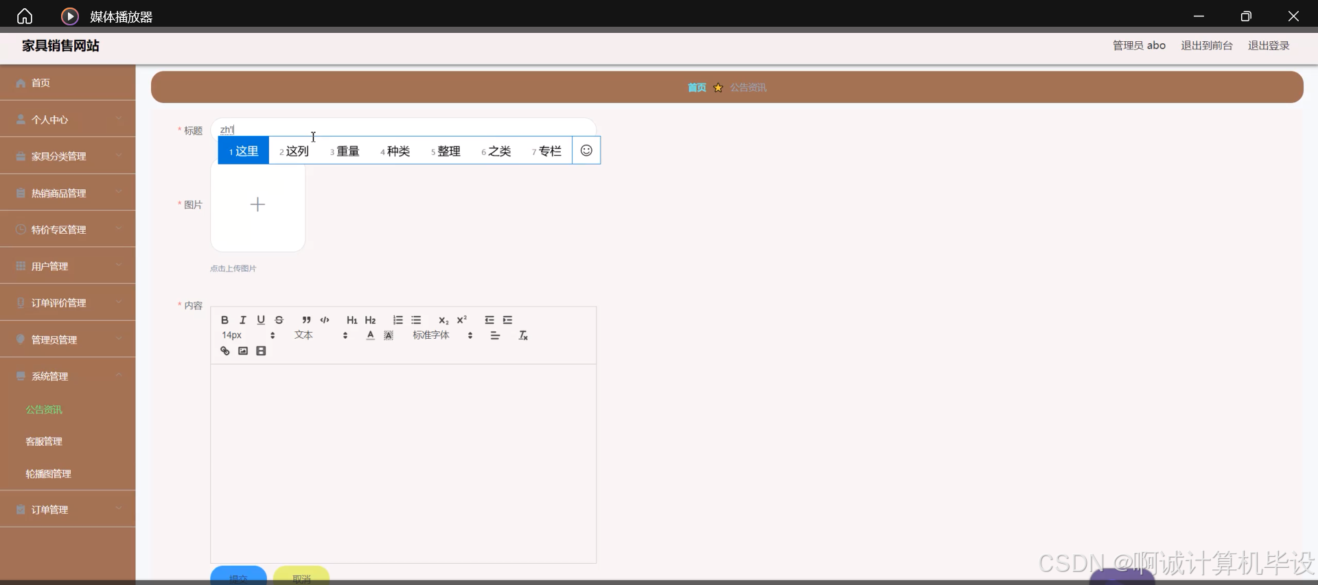Click the 首页 breadcrumb link

click(697, 88)
